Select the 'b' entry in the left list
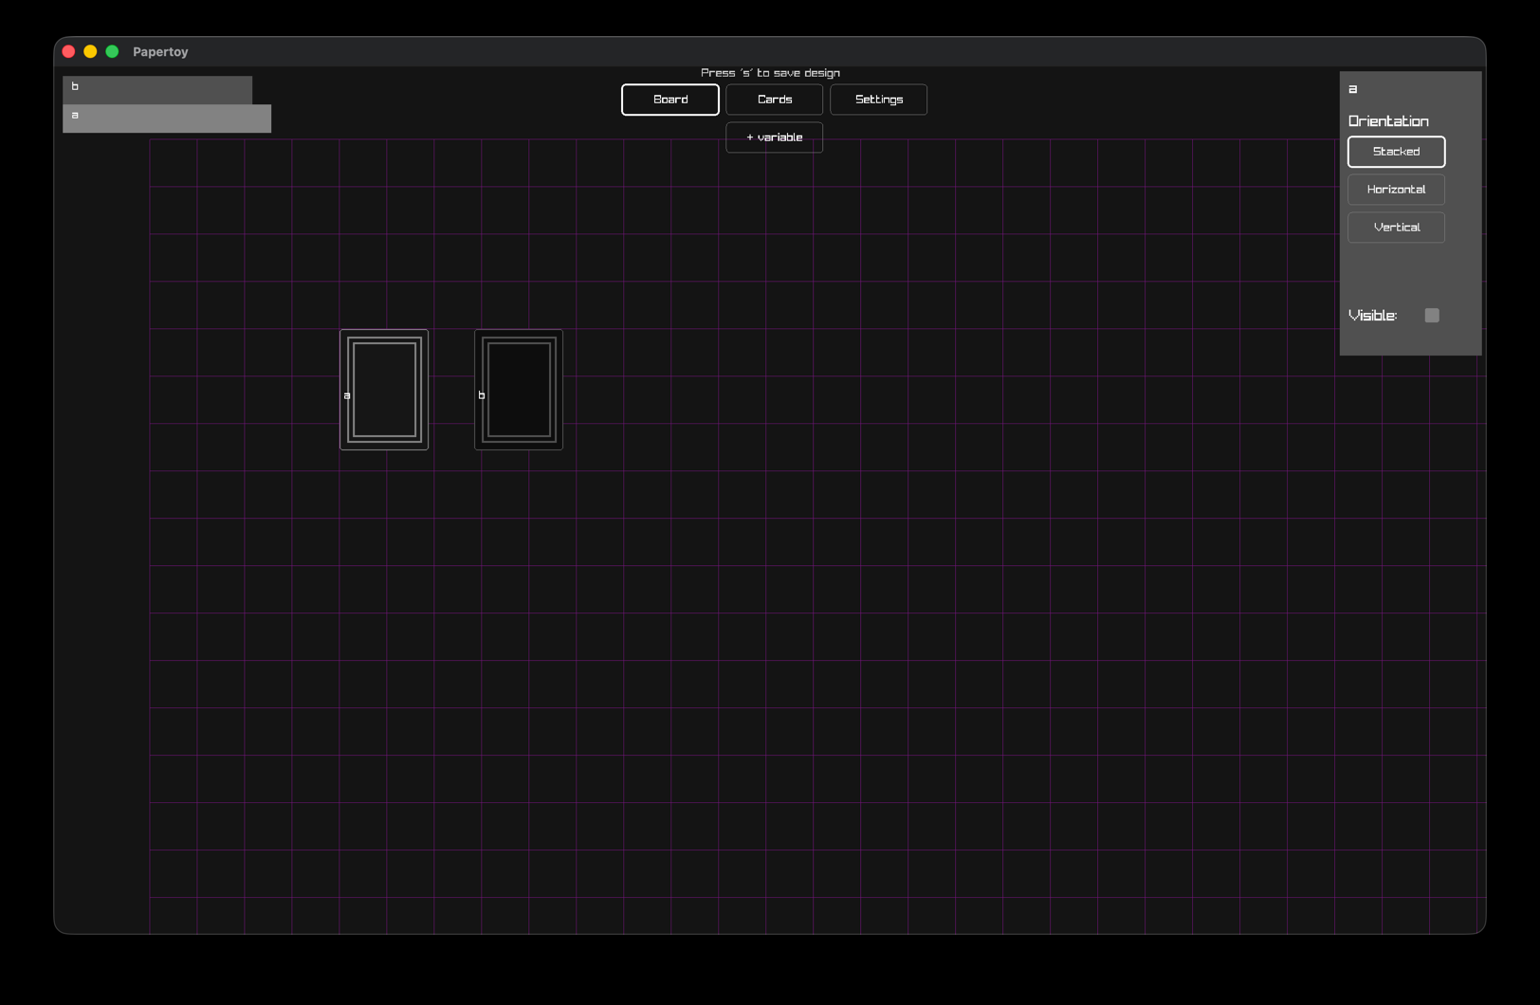The image size is (1540, 1005). click(157, 89)
